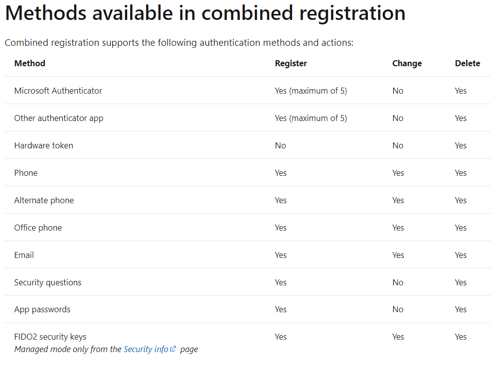Click the Change column header

(407, 63)
